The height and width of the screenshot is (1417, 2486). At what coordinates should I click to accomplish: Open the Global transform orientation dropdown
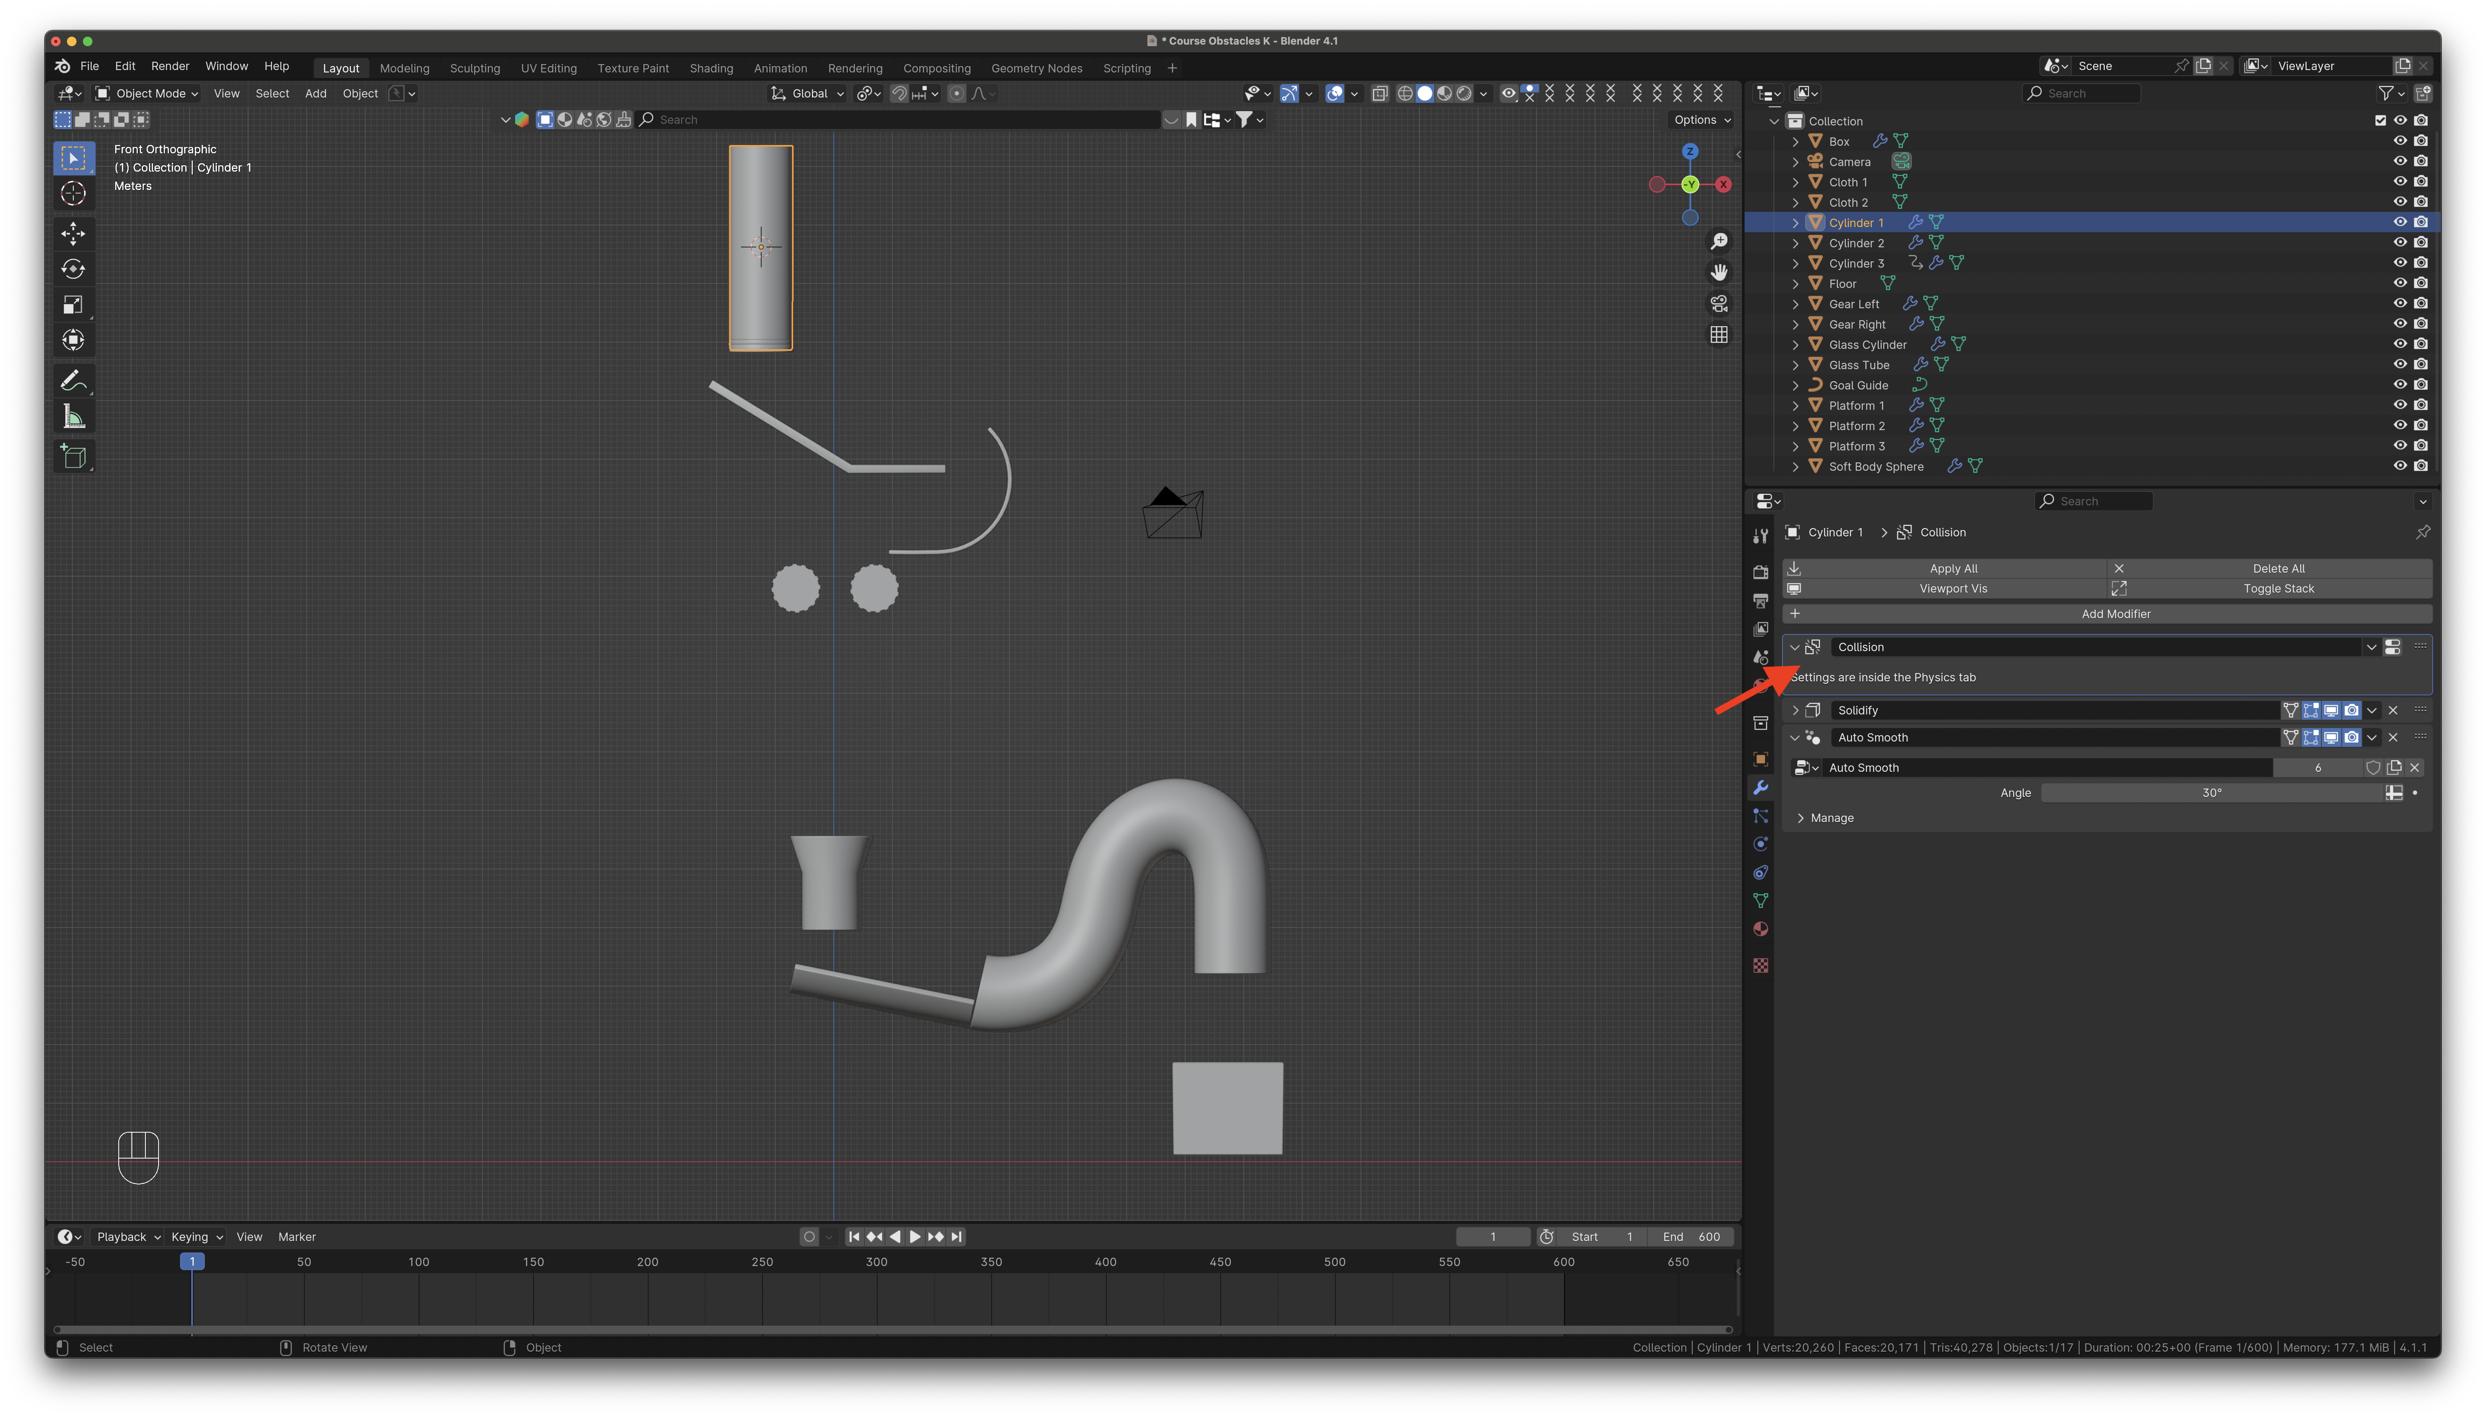807,94
